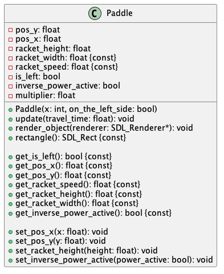Click public marker next to update method

(x=10, y=119)
